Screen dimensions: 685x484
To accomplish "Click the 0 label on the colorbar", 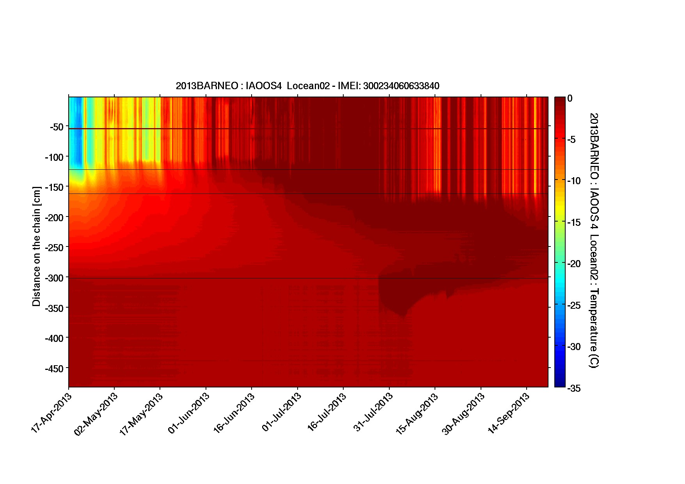I will 570,99.
